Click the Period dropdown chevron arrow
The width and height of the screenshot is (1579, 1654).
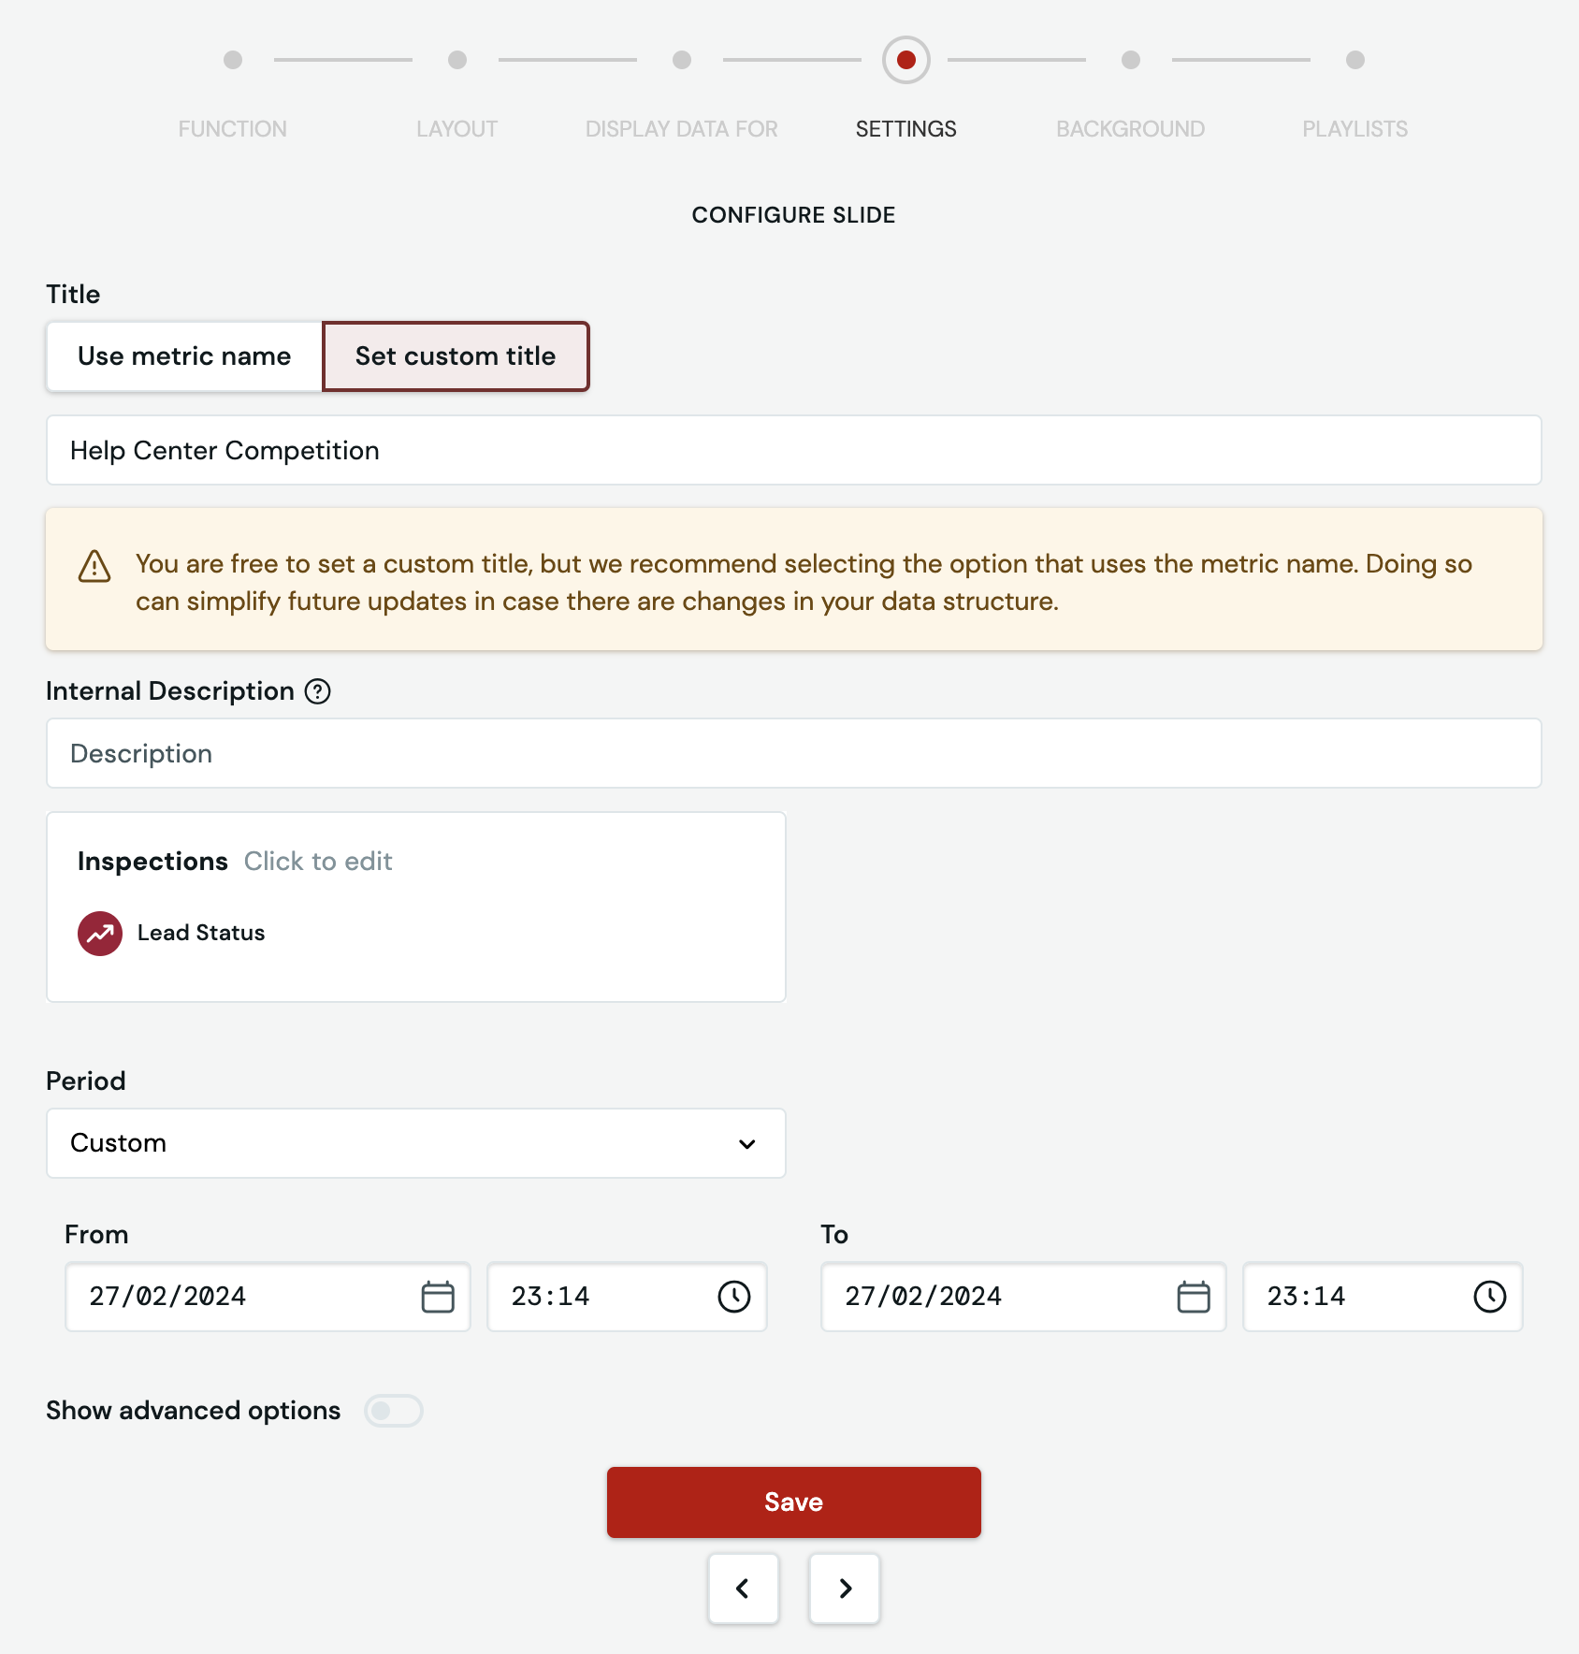(747, 1144)
